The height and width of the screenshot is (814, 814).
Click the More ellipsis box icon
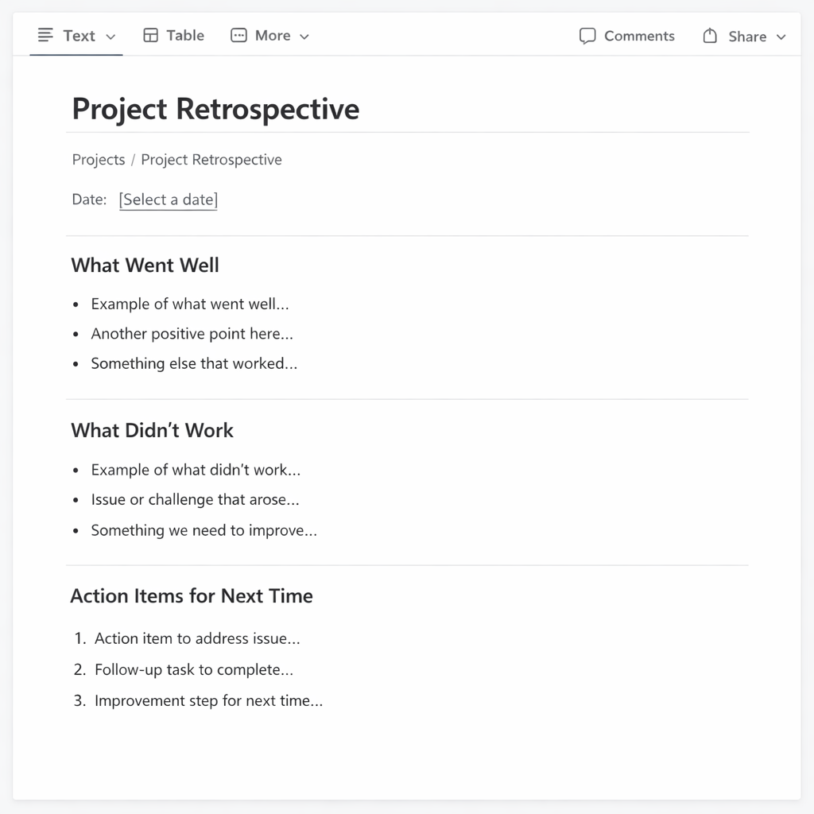click(x=238, y=35)
